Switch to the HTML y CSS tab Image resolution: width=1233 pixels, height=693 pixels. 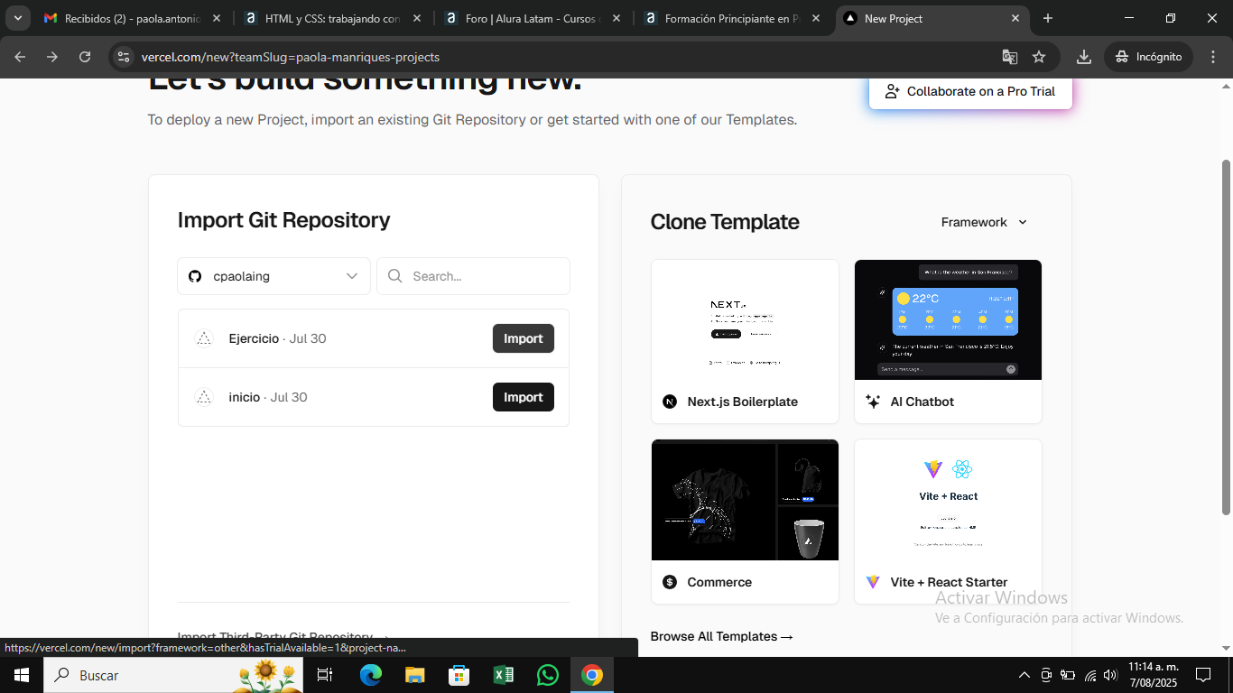[334, 18]
